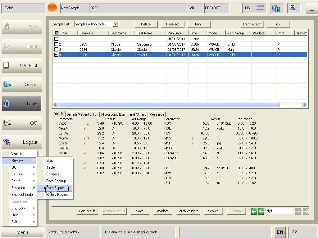Expand the Setup submenu
Viewport: 318px width, 238px height.
pyautogui.click(x=34, y=181)
